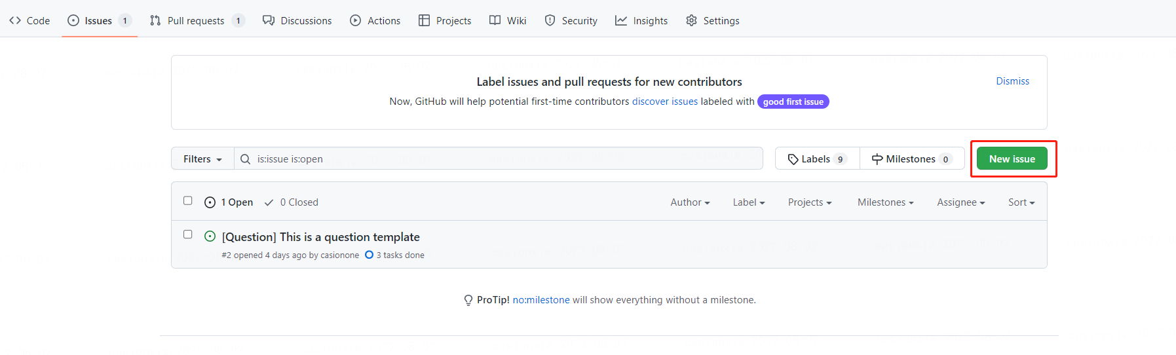Viewport: 1176px width, 355px height.
Task: Click the green New issue button
Action: (1012, 159)
